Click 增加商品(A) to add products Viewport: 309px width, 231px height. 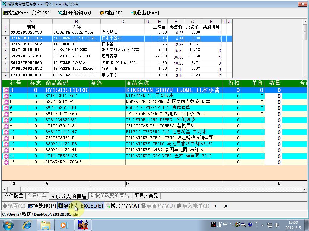click(123, 206)
